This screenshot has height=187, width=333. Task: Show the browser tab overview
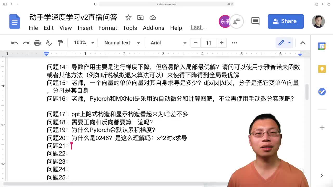(328, 4)
